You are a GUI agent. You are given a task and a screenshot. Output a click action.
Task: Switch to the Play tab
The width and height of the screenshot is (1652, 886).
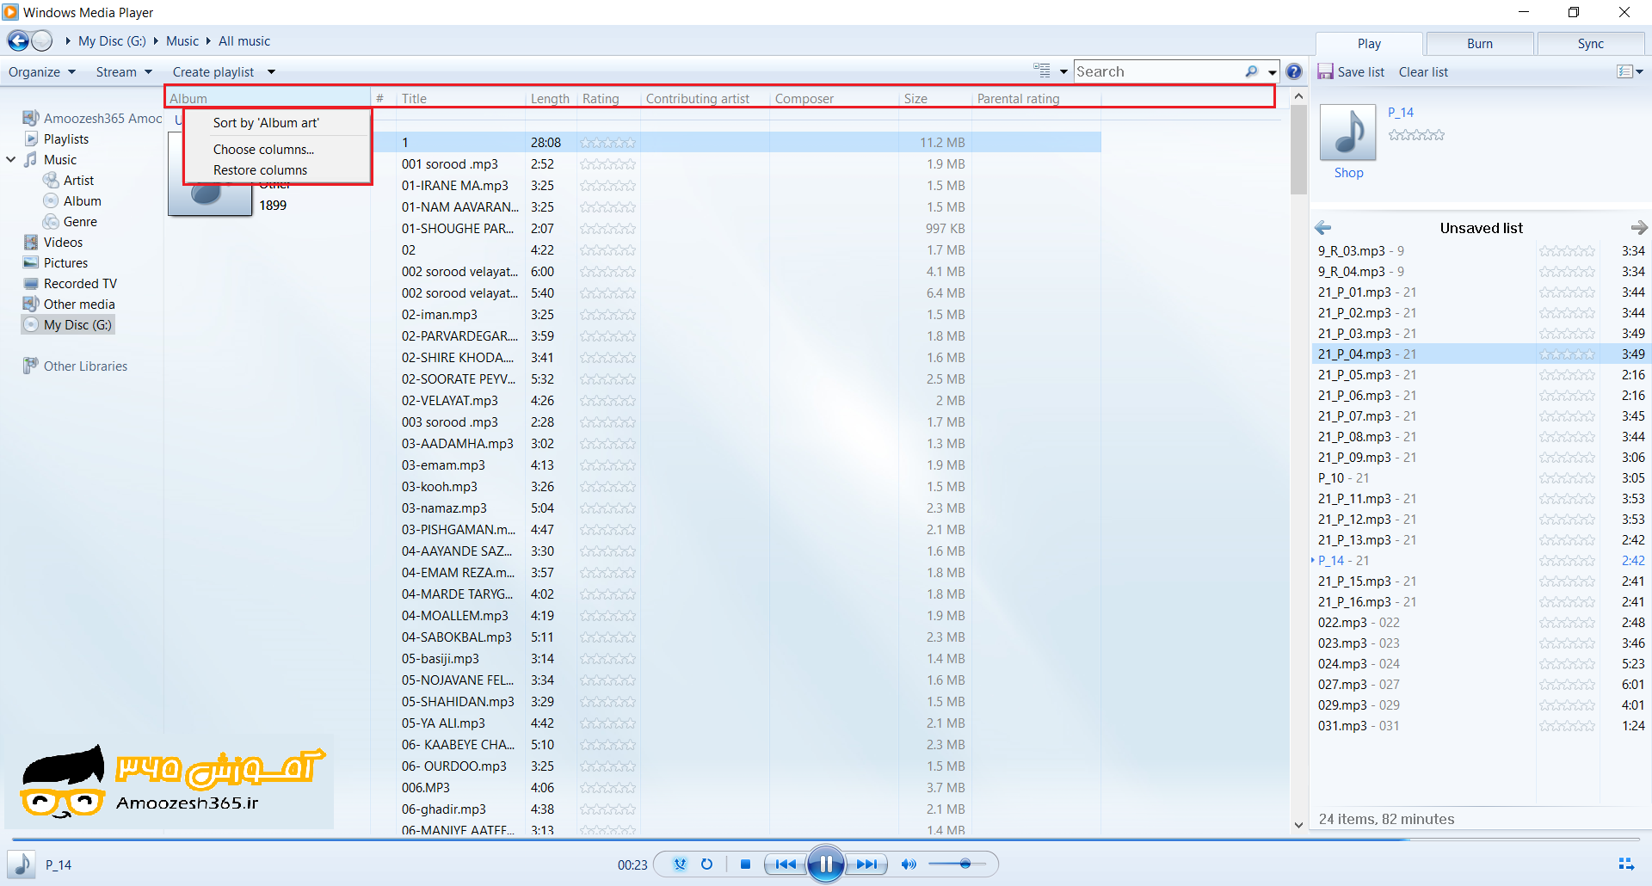pos(1369,44)
